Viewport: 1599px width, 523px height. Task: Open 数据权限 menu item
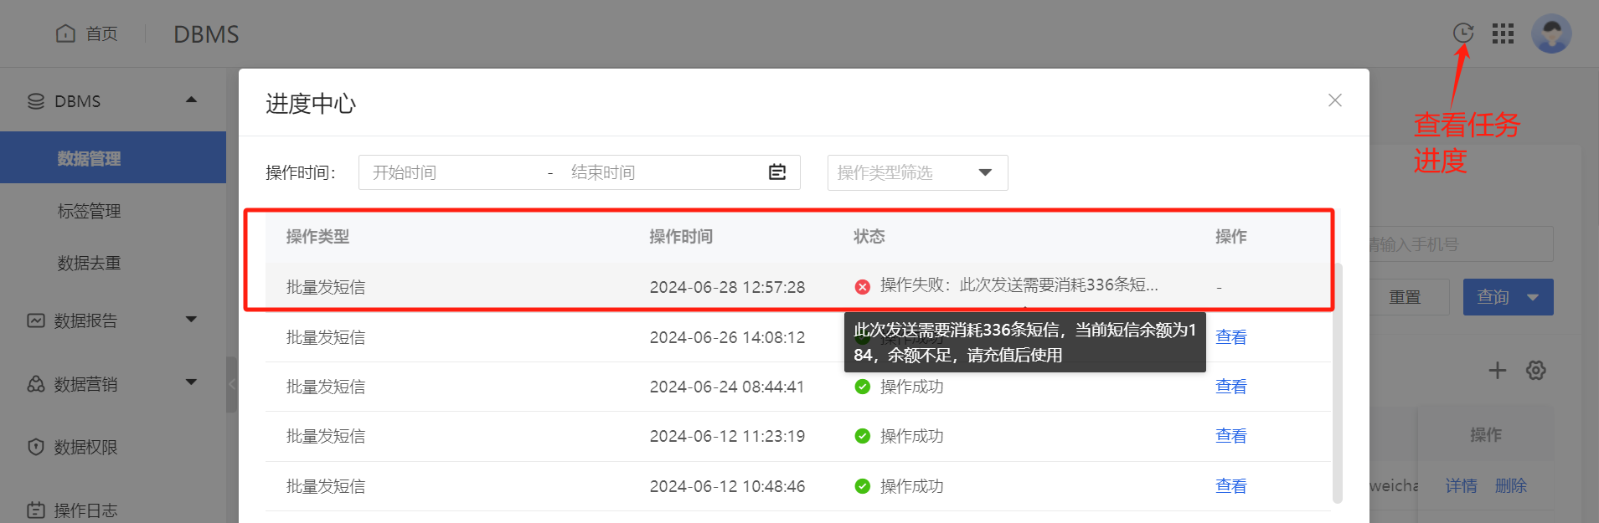(x=85, y=447)
